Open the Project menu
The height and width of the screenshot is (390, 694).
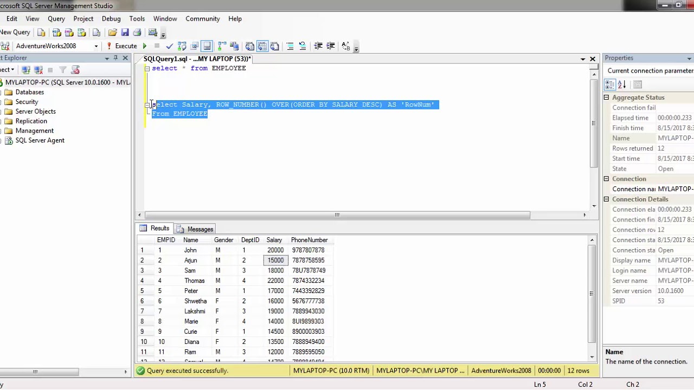83,18
